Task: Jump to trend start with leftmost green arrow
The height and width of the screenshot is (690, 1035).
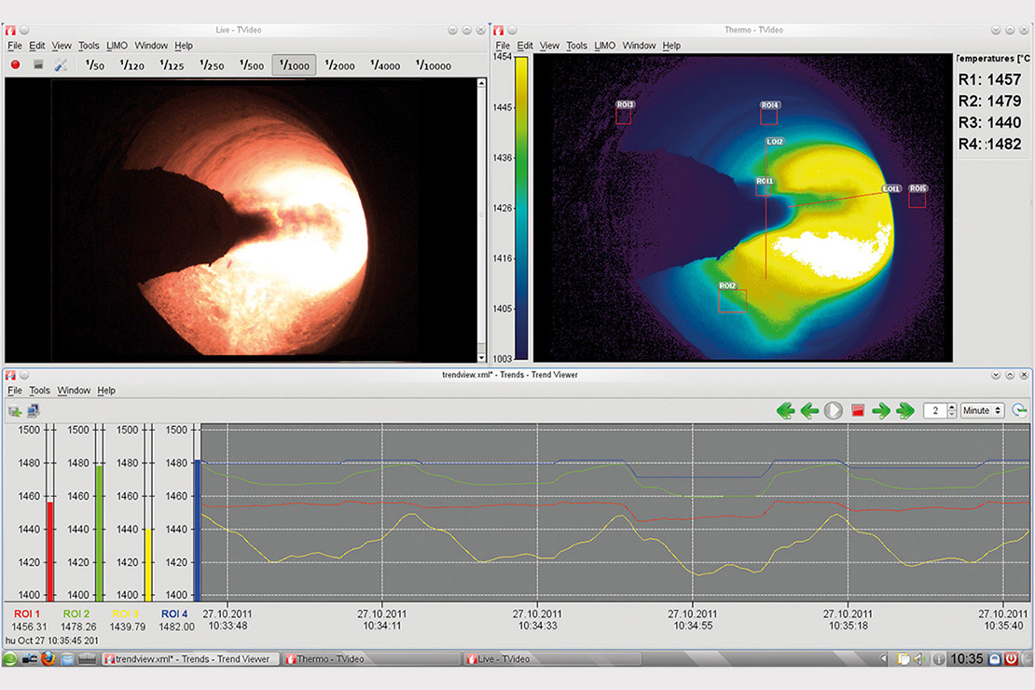Action: tap(786, 410)
